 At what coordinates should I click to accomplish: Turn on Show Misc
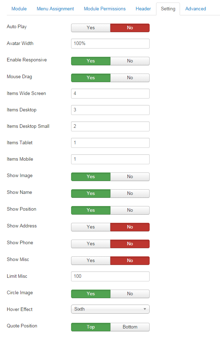[91, 261]
